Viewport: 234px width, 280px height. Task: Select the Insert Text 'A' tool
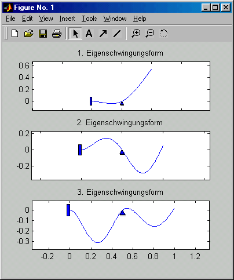point(89,34)
